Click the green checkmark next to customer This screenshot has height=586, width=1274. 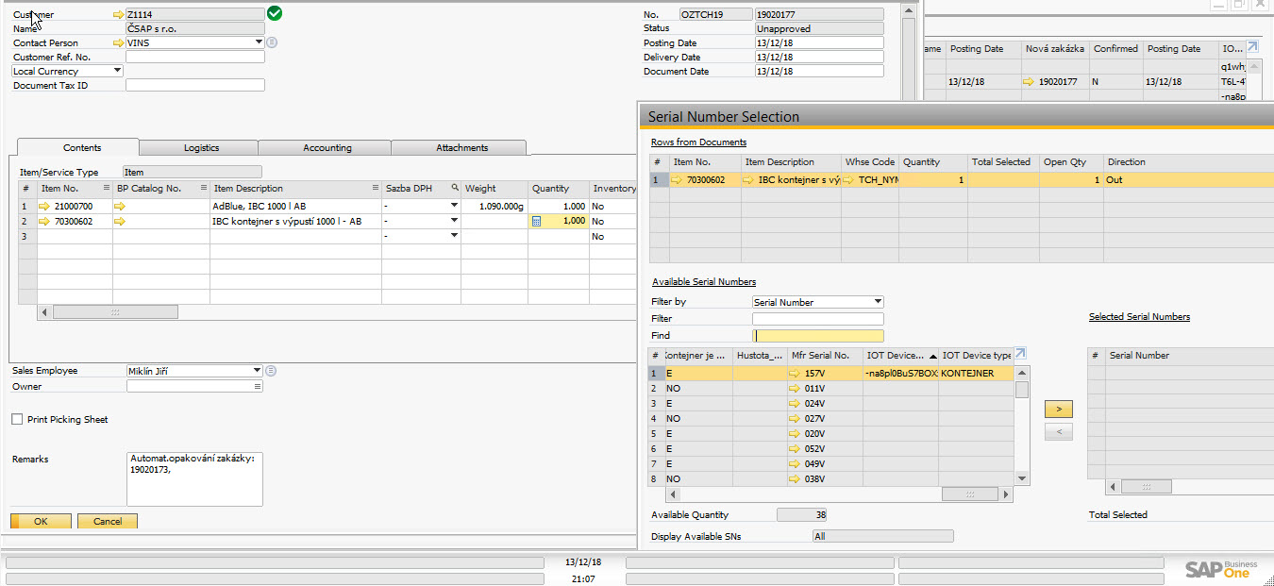click(x=275, y=13)
